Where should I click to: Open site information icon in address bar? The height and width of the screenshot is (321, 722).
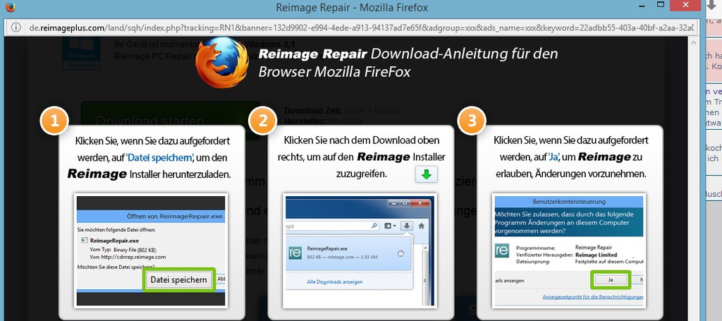(x=16, y=28)
